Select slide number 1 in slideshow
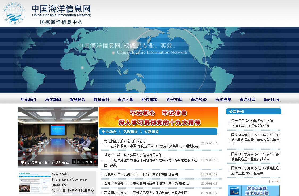 point(74,162)
